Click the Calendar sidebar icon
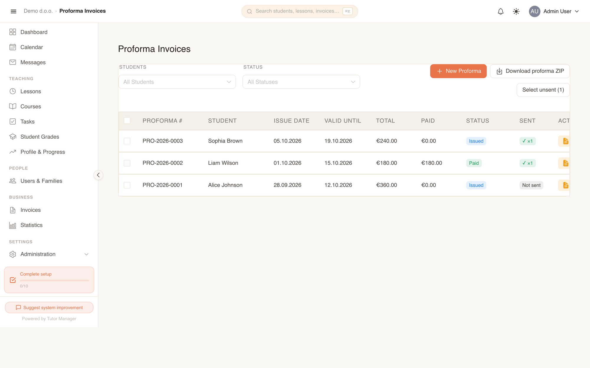Image resolution: width=590 pixels, height=368 pixels. click(13, 47)
